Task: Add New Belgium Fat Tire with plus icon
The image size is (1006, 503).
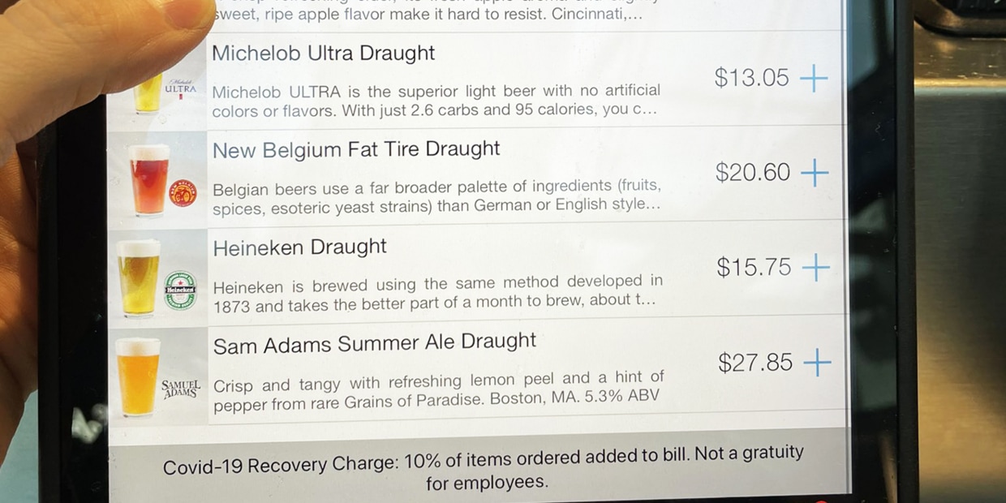Action: (815, 173)
